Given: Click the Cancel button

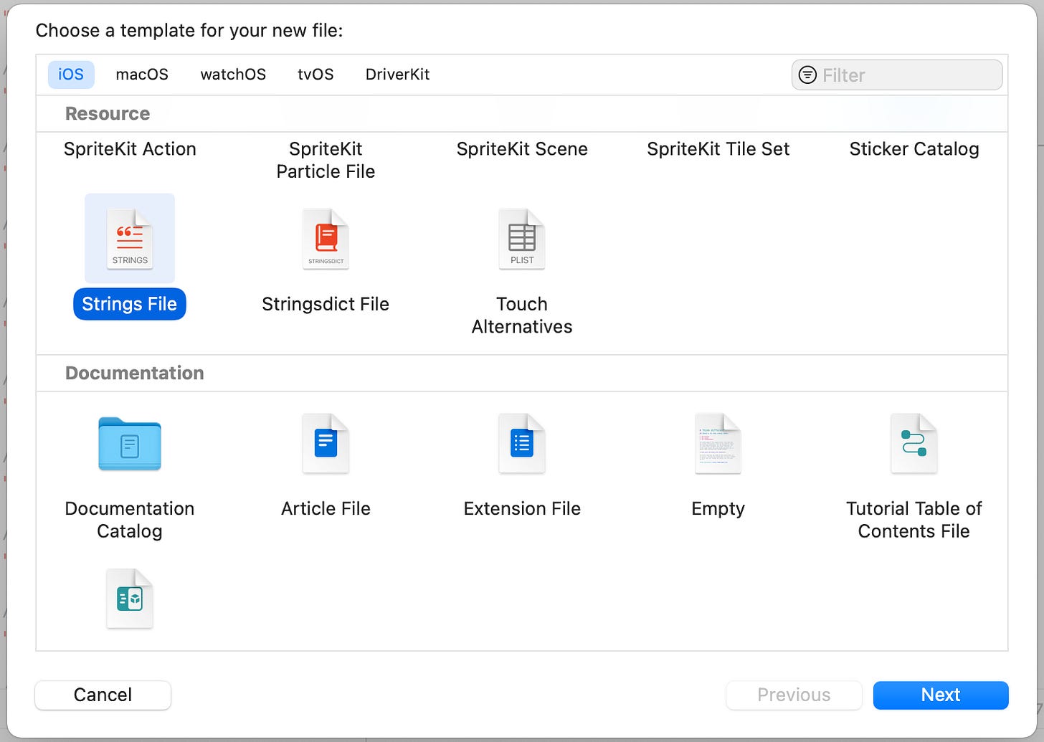Looking at the screenshot, I should coord(103,695).
